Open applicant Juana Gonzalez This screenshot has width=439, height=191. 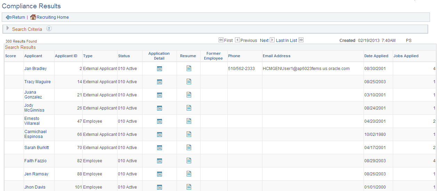[x=33, y=95]
